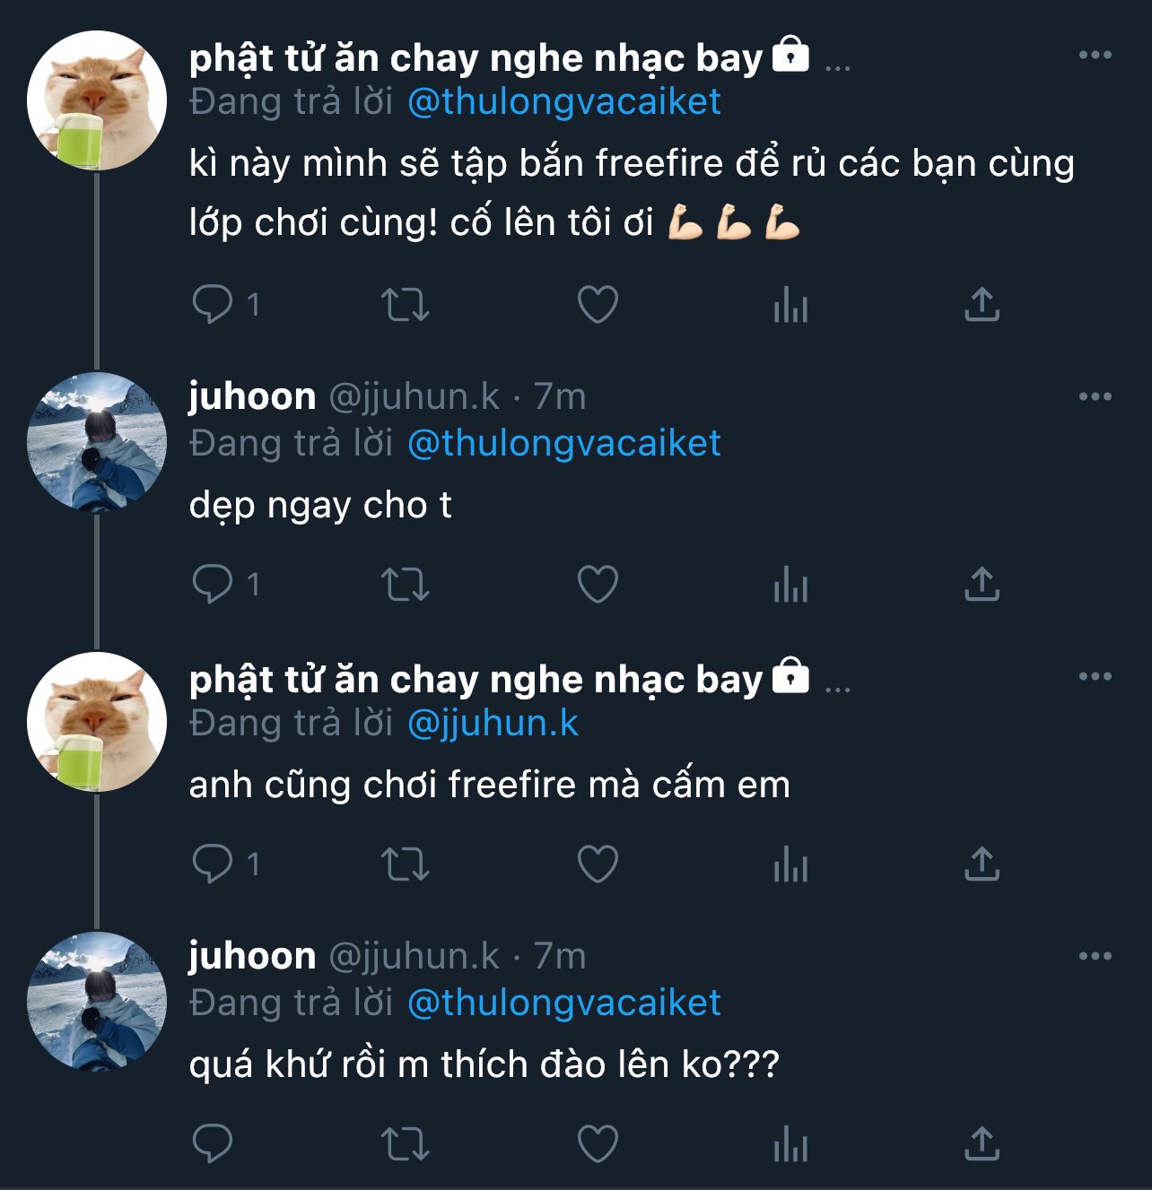Open more menu on "dẹp ngay cho t"
This screenshot has width=1152, height=1190.
(1095, 396)
